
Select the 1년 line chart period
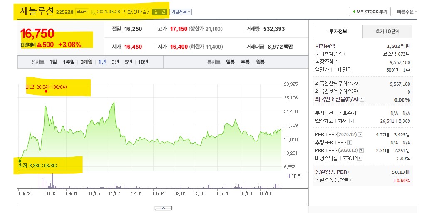tap(102, 62)
